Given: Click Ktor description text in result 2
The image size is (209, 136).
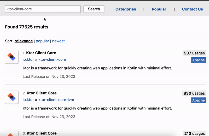Looking at the screenshot, I should pos(97,108).
